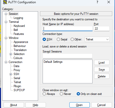Select Connection category
115x108 pixels.
point(15,62)
